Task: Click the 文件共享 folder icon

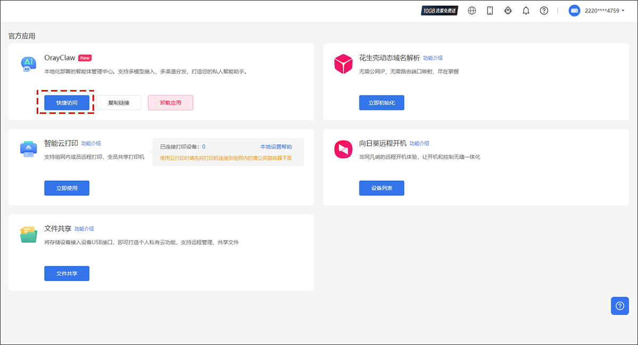Action: (28, 234)
